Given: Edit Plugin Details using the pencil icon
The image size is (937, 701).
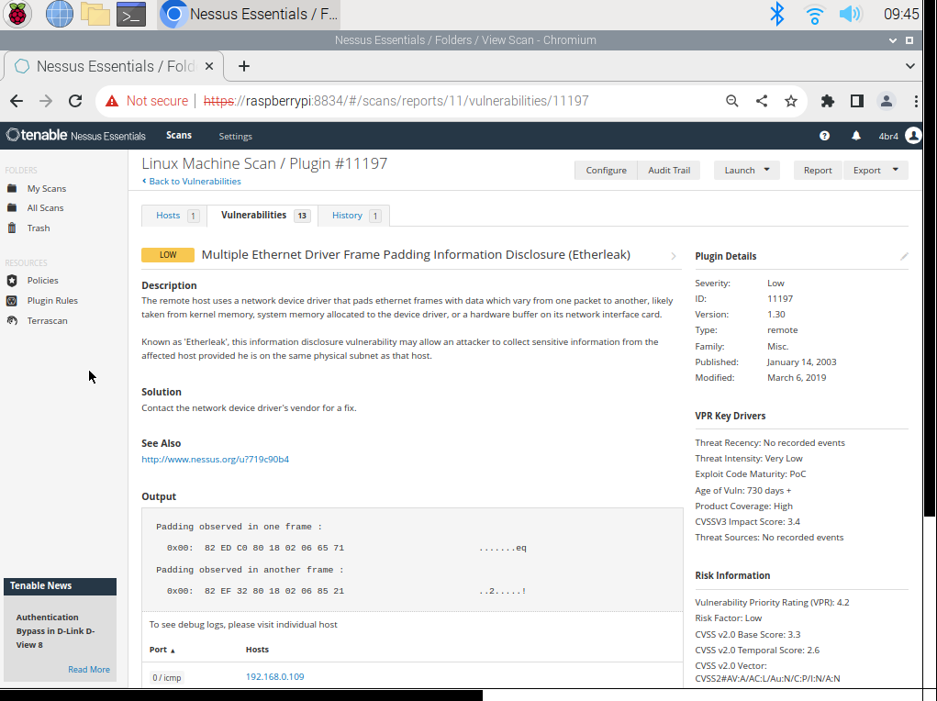Looking at the screenshot, I should pyautogui.click(x=904, y=256).
